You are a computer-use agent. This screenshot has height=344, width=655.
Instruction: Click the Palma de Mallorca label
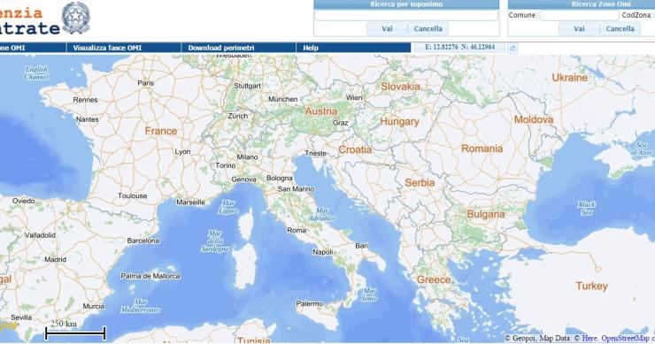pos(150,277)
